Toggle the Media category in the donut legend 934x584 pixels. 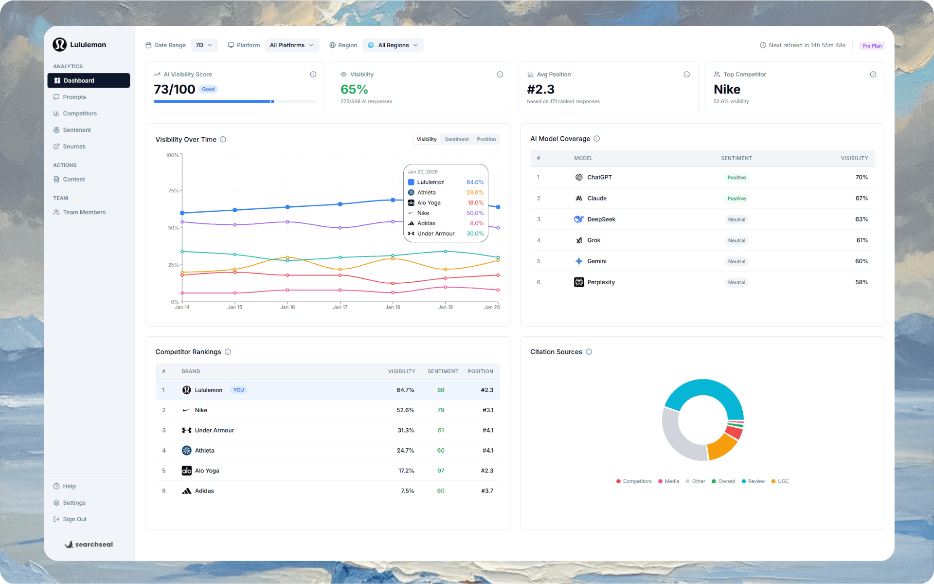click(x=668, y=481)
